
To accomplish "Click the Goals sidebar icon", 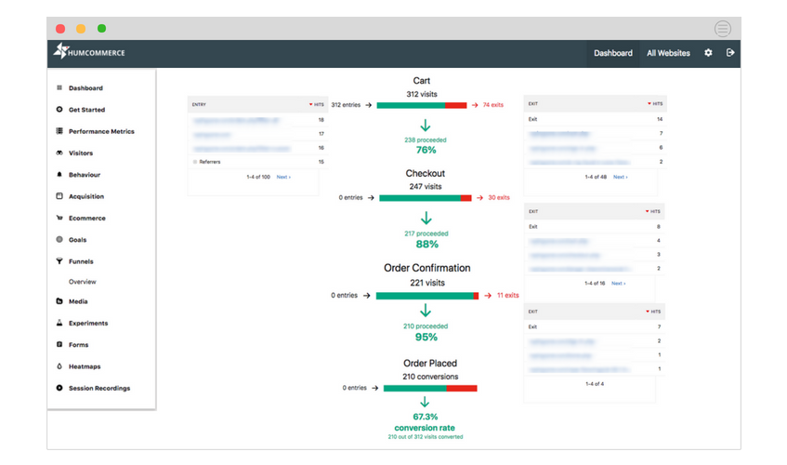I will (59, 240).
